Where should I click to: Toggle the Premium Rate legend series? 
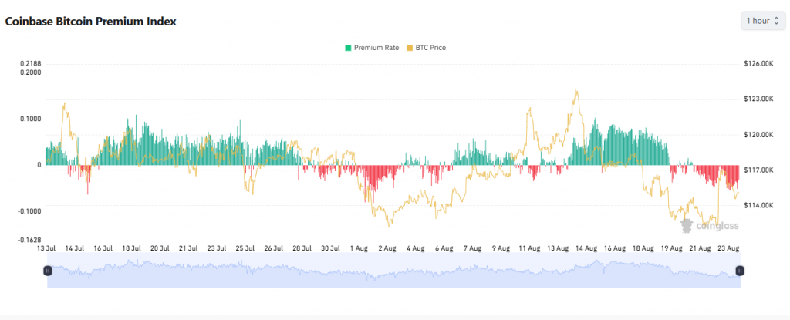tap(376, 48)
